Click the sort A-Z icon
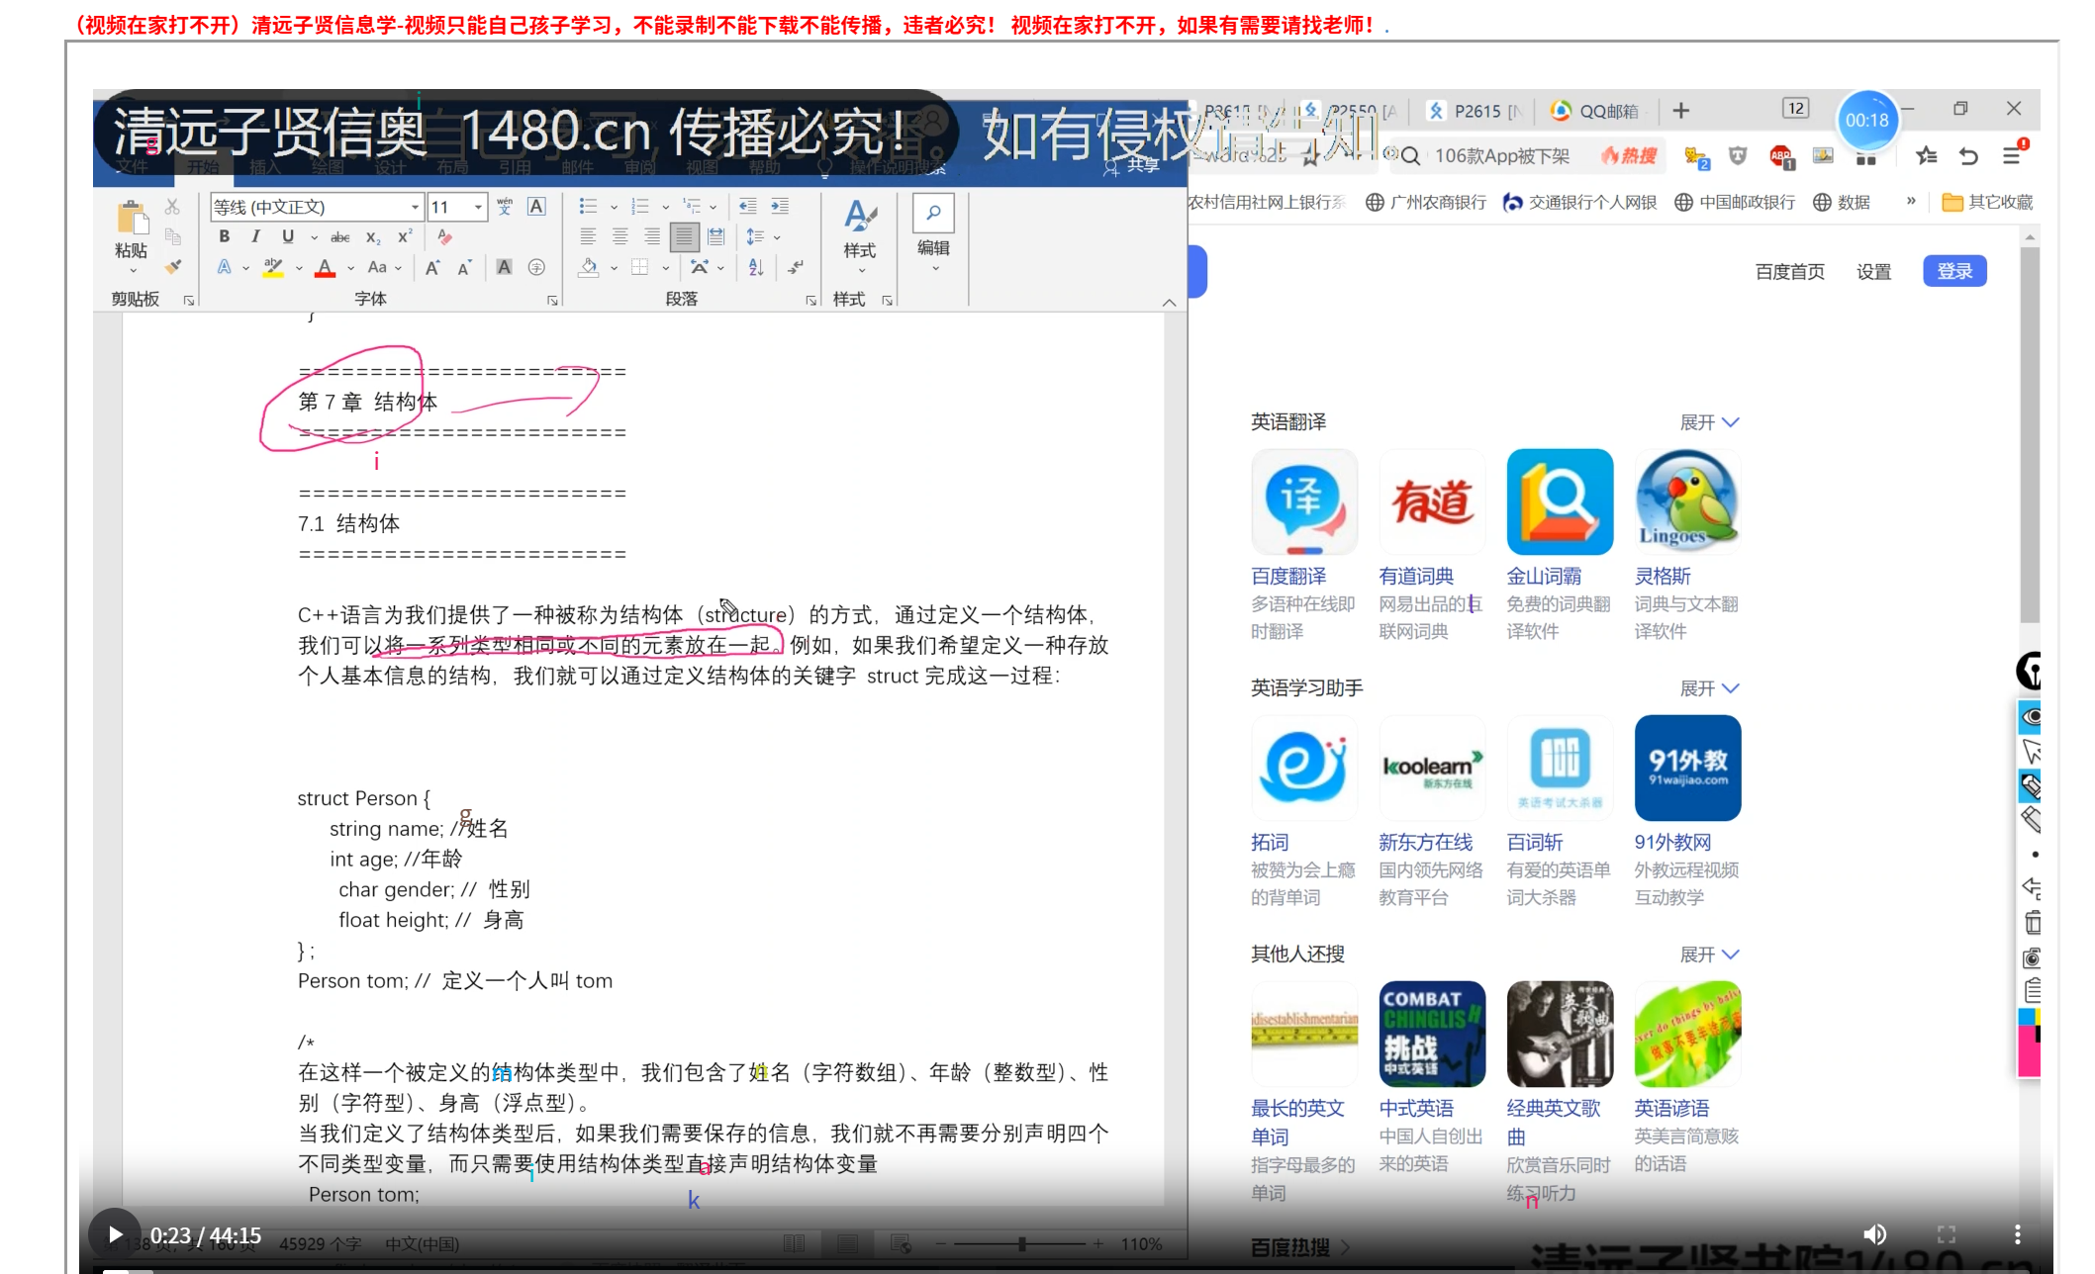Image resolution: width=2095 pixels, height=1274 pixels. [x=756, y=267]
